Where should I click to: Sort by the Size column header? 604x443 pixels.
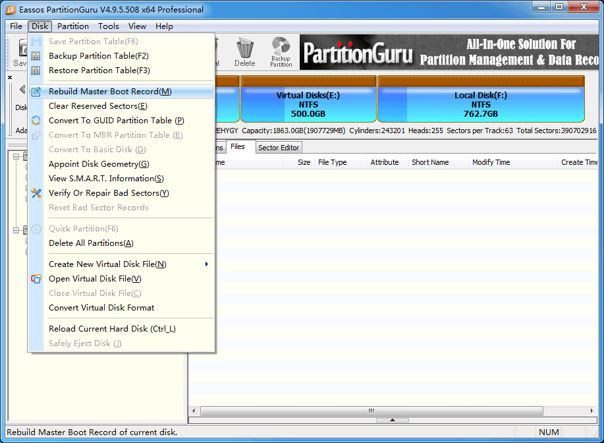(298, 162)
